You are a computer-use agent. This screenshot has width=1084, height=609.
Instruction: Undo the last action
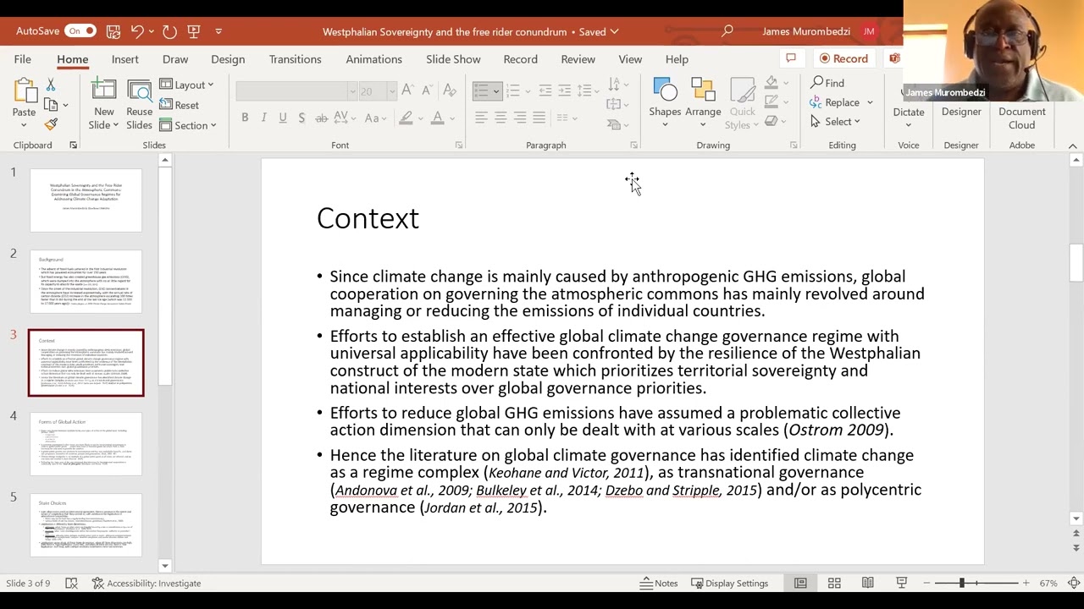tap(137, 31)
